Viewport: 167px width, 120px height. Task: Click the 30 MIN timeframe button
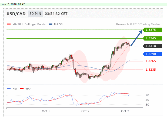[x=35, y=14]
